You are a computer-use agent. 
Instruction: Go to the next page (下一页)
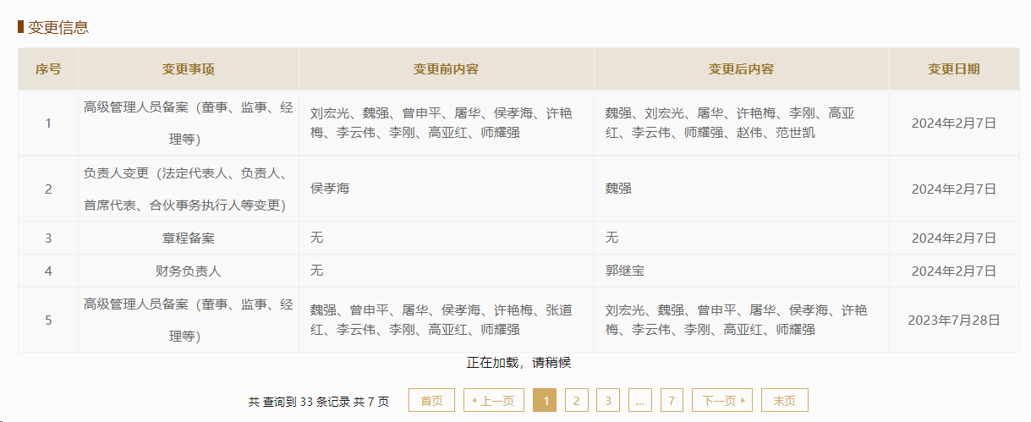click(721, 400)
